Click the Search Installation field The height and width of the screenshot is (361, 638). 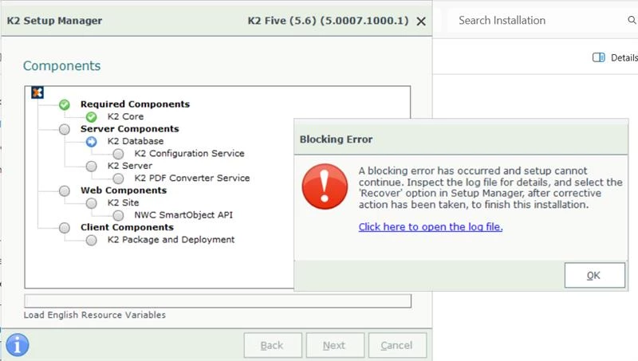pos(542,21)
